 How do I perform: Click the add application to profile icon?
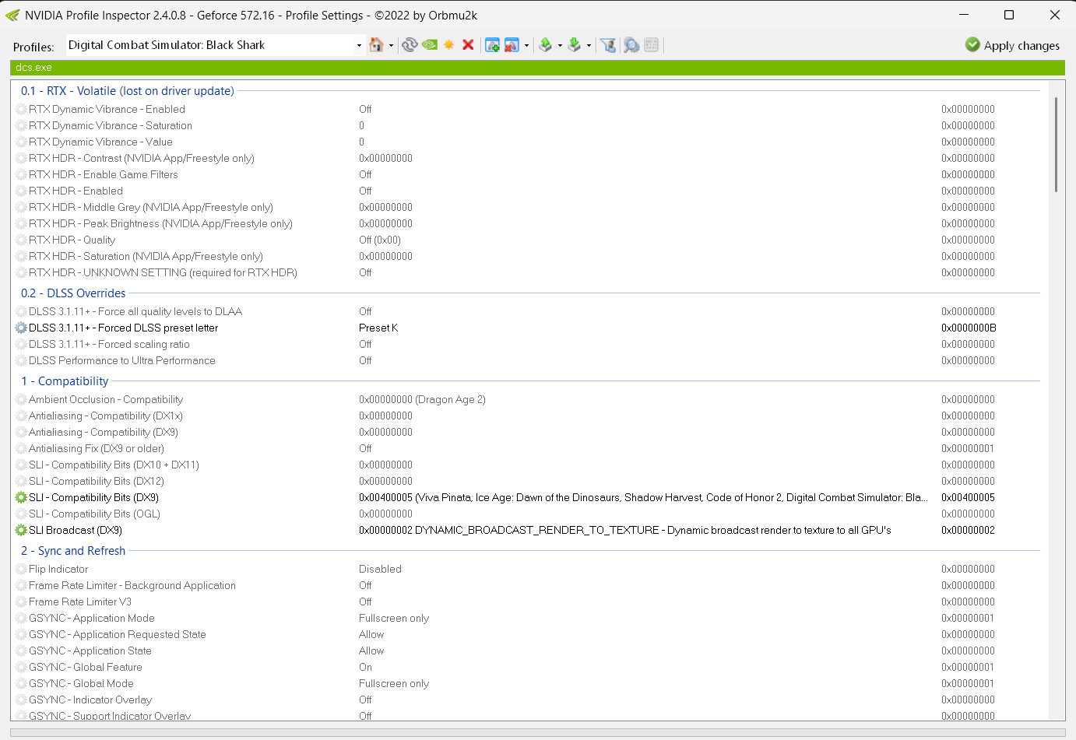pos(492,45)
